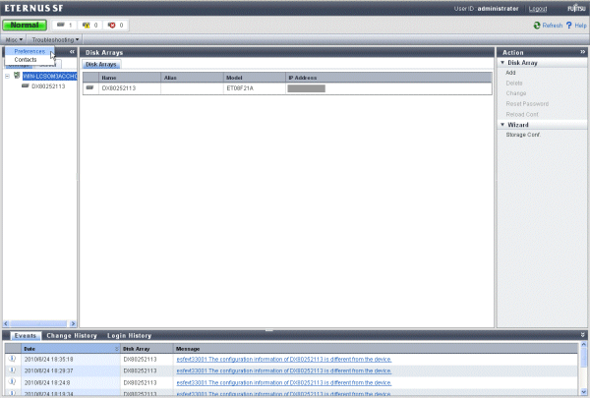Switch to the Change History tab
The image size is (590, 398).
[72, 335]
